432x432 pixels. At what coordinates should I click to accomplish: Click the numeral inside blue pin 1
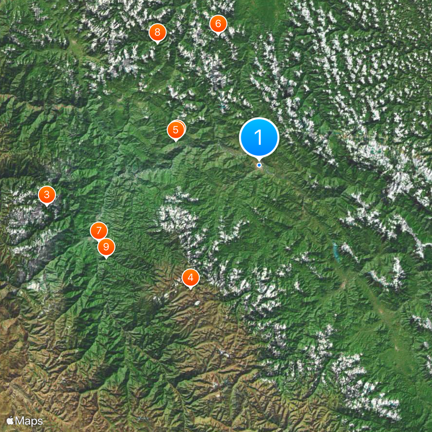259,137
